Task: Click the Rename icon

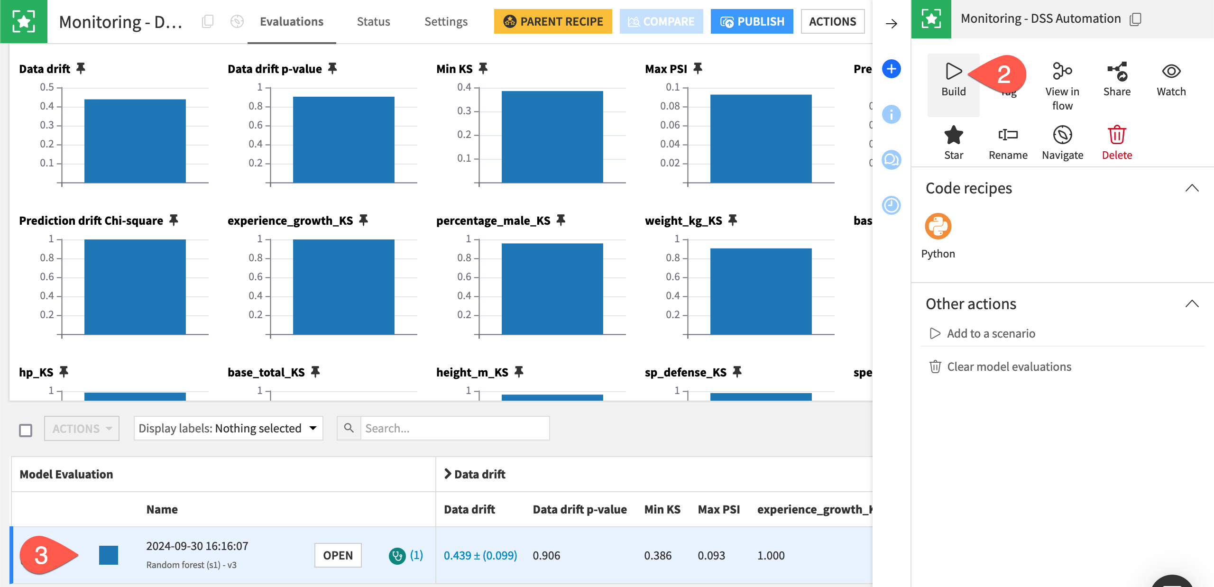Action: (1008, 135)
